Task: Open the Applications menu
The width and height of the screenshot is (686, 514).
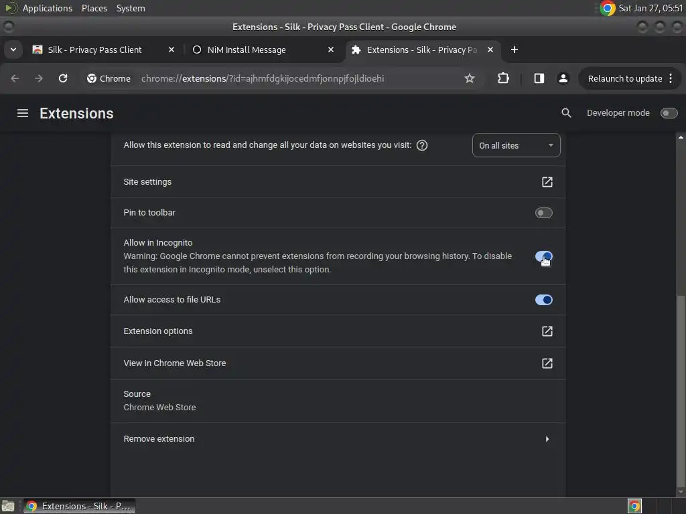Action: [x=48, y=8]
